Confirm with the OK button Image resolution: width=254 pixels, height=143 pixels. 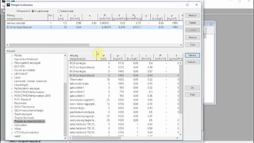tap(192, 88)
